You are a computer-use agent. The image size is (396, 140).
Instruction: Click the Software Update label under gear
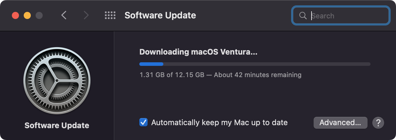pos(57,125)
